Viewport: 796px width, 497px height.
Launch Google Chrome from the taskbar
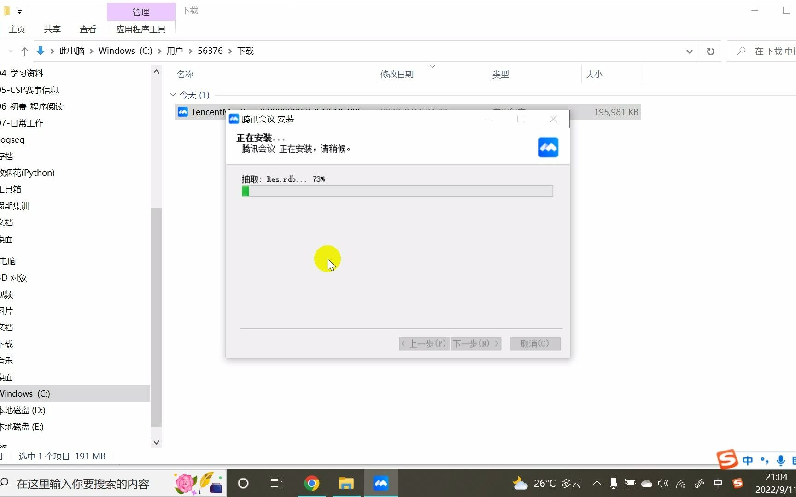(x=312, y=483)
